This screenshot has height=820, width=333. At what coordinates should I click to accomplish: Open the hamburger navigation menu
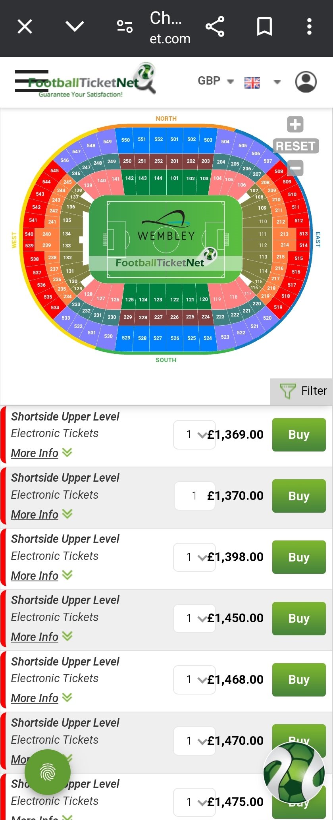pyautogui.click(x=32, y=81)
